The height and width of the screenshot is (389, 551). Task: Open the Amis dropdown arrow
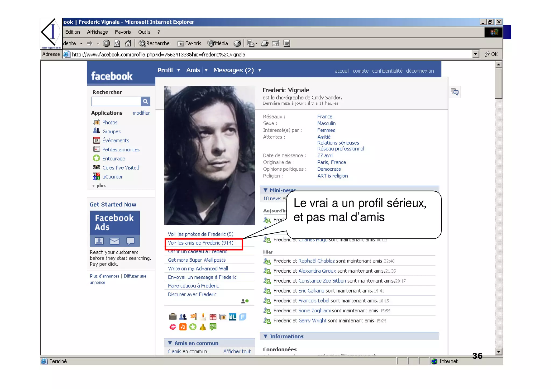(x=206, y=70)
